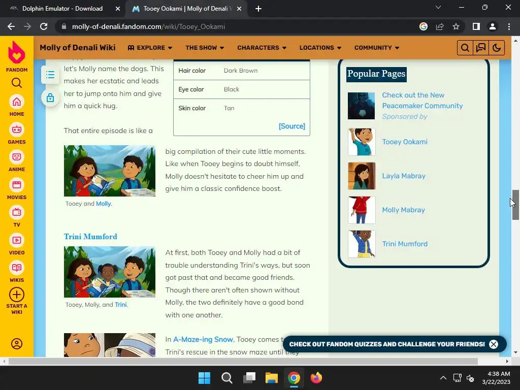Open Firefox from taskbar
Viewport: 520px width, 390px height.
(x=316, y=378)
